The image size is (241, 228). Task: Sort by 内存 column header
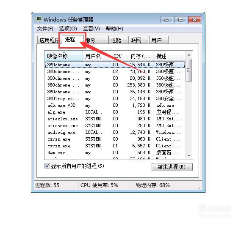[x=139, y=56]
